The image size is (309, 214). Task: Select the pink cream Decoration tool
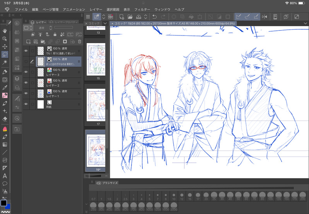pos(5,129)
